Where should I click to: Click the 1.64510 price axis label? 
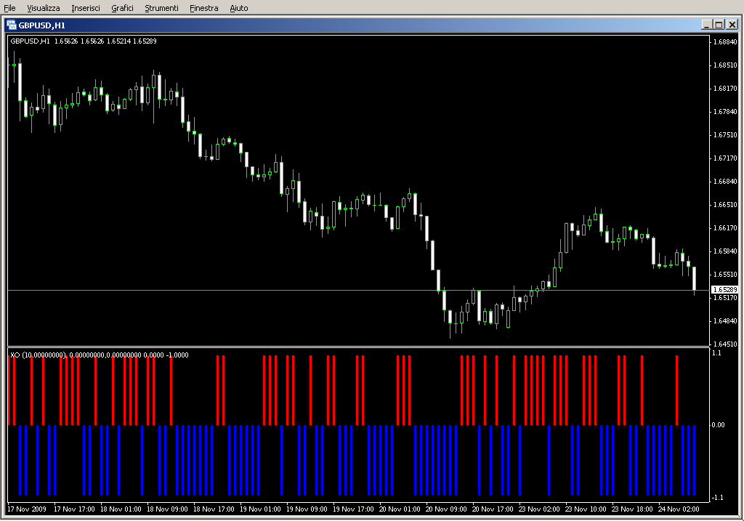click(x=725, y=344)
